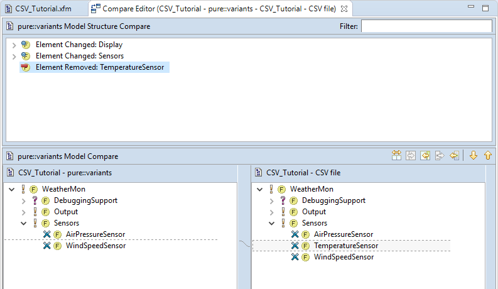This screenshot has width=498, height=289.
Task: Click Copy Current Change Left to Right icon
Action: (440, 155)
